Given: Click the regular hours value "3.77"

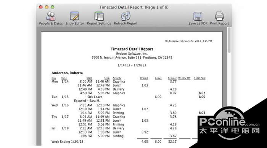Looking at the screenshot, I should click(x=173, y=81).
